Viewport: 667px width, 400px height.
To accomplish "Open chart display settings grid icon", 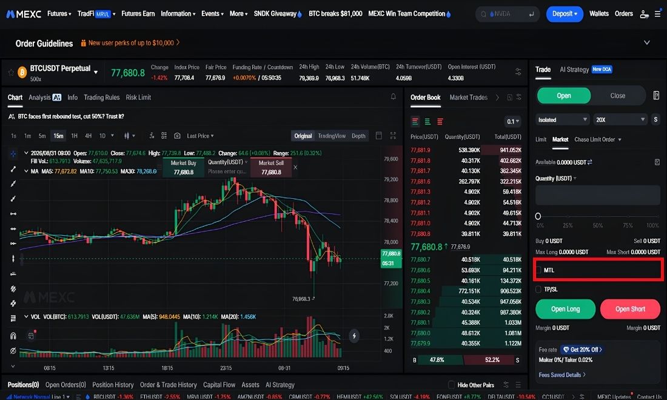I will coord(164,136).
